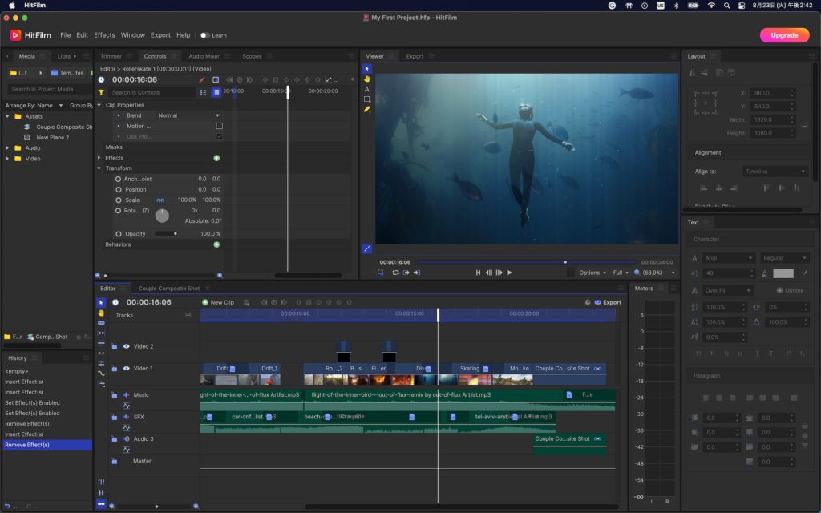This screenshot has width=821, height=513.
Task: Click the Play button in the Viewer
Action: 509,273
